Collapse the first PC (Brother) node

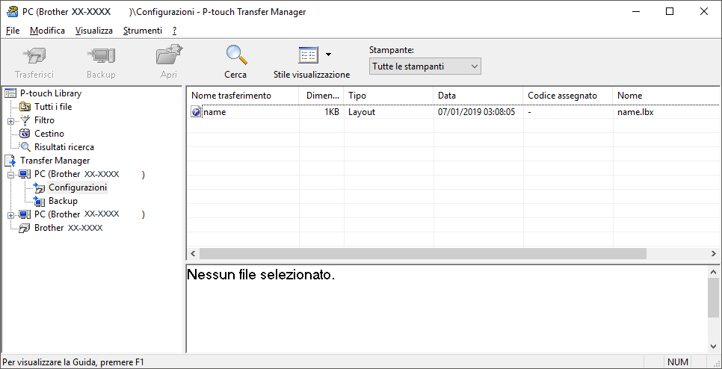[11, 175]
